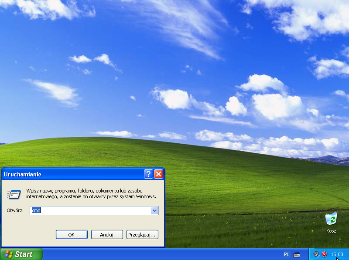
Task: Click the Anuluj button
Action: coord(107,234)
